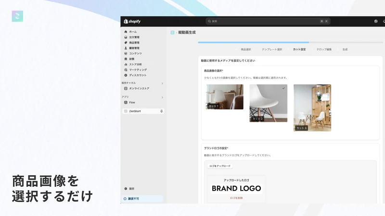Click the search input field
This screenshot has width=385, height=216.
[x=268, y=21]
